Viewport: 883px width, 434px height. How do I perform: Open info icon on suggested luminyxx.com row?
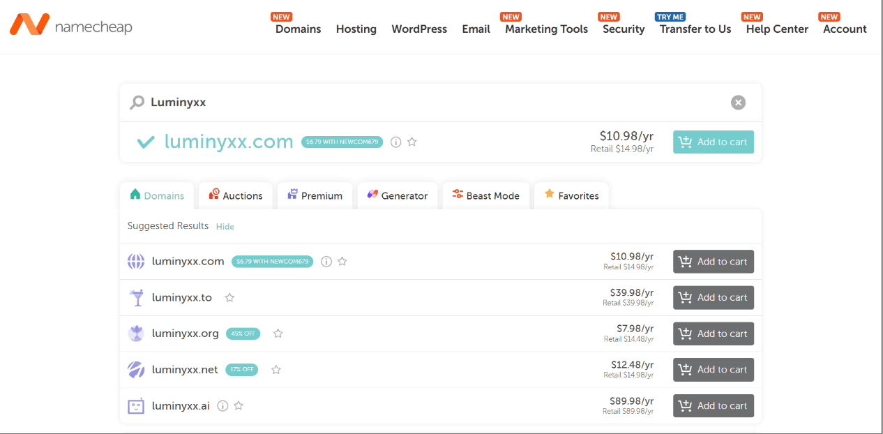326,262
